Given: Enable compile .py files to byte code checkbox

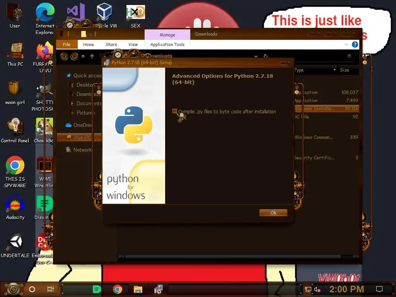Looking at the screenshot, I should pyautogui.click(x=174, y=111).
